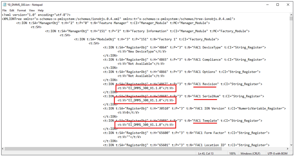Click the empty string value under Form Factor
Screen dimensions: 294x156
(129, 137)
